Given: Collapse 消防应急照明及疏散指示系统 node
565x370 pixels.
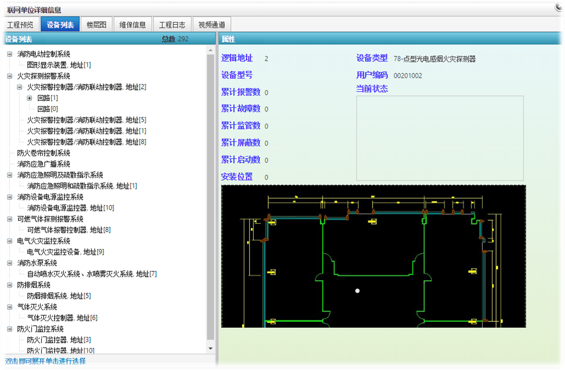Looking at the screenshot, I should click(x=10, y=175).
